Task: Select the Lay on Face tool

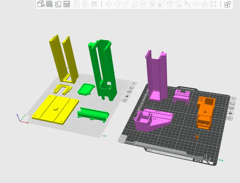Action: pos(135,4)
